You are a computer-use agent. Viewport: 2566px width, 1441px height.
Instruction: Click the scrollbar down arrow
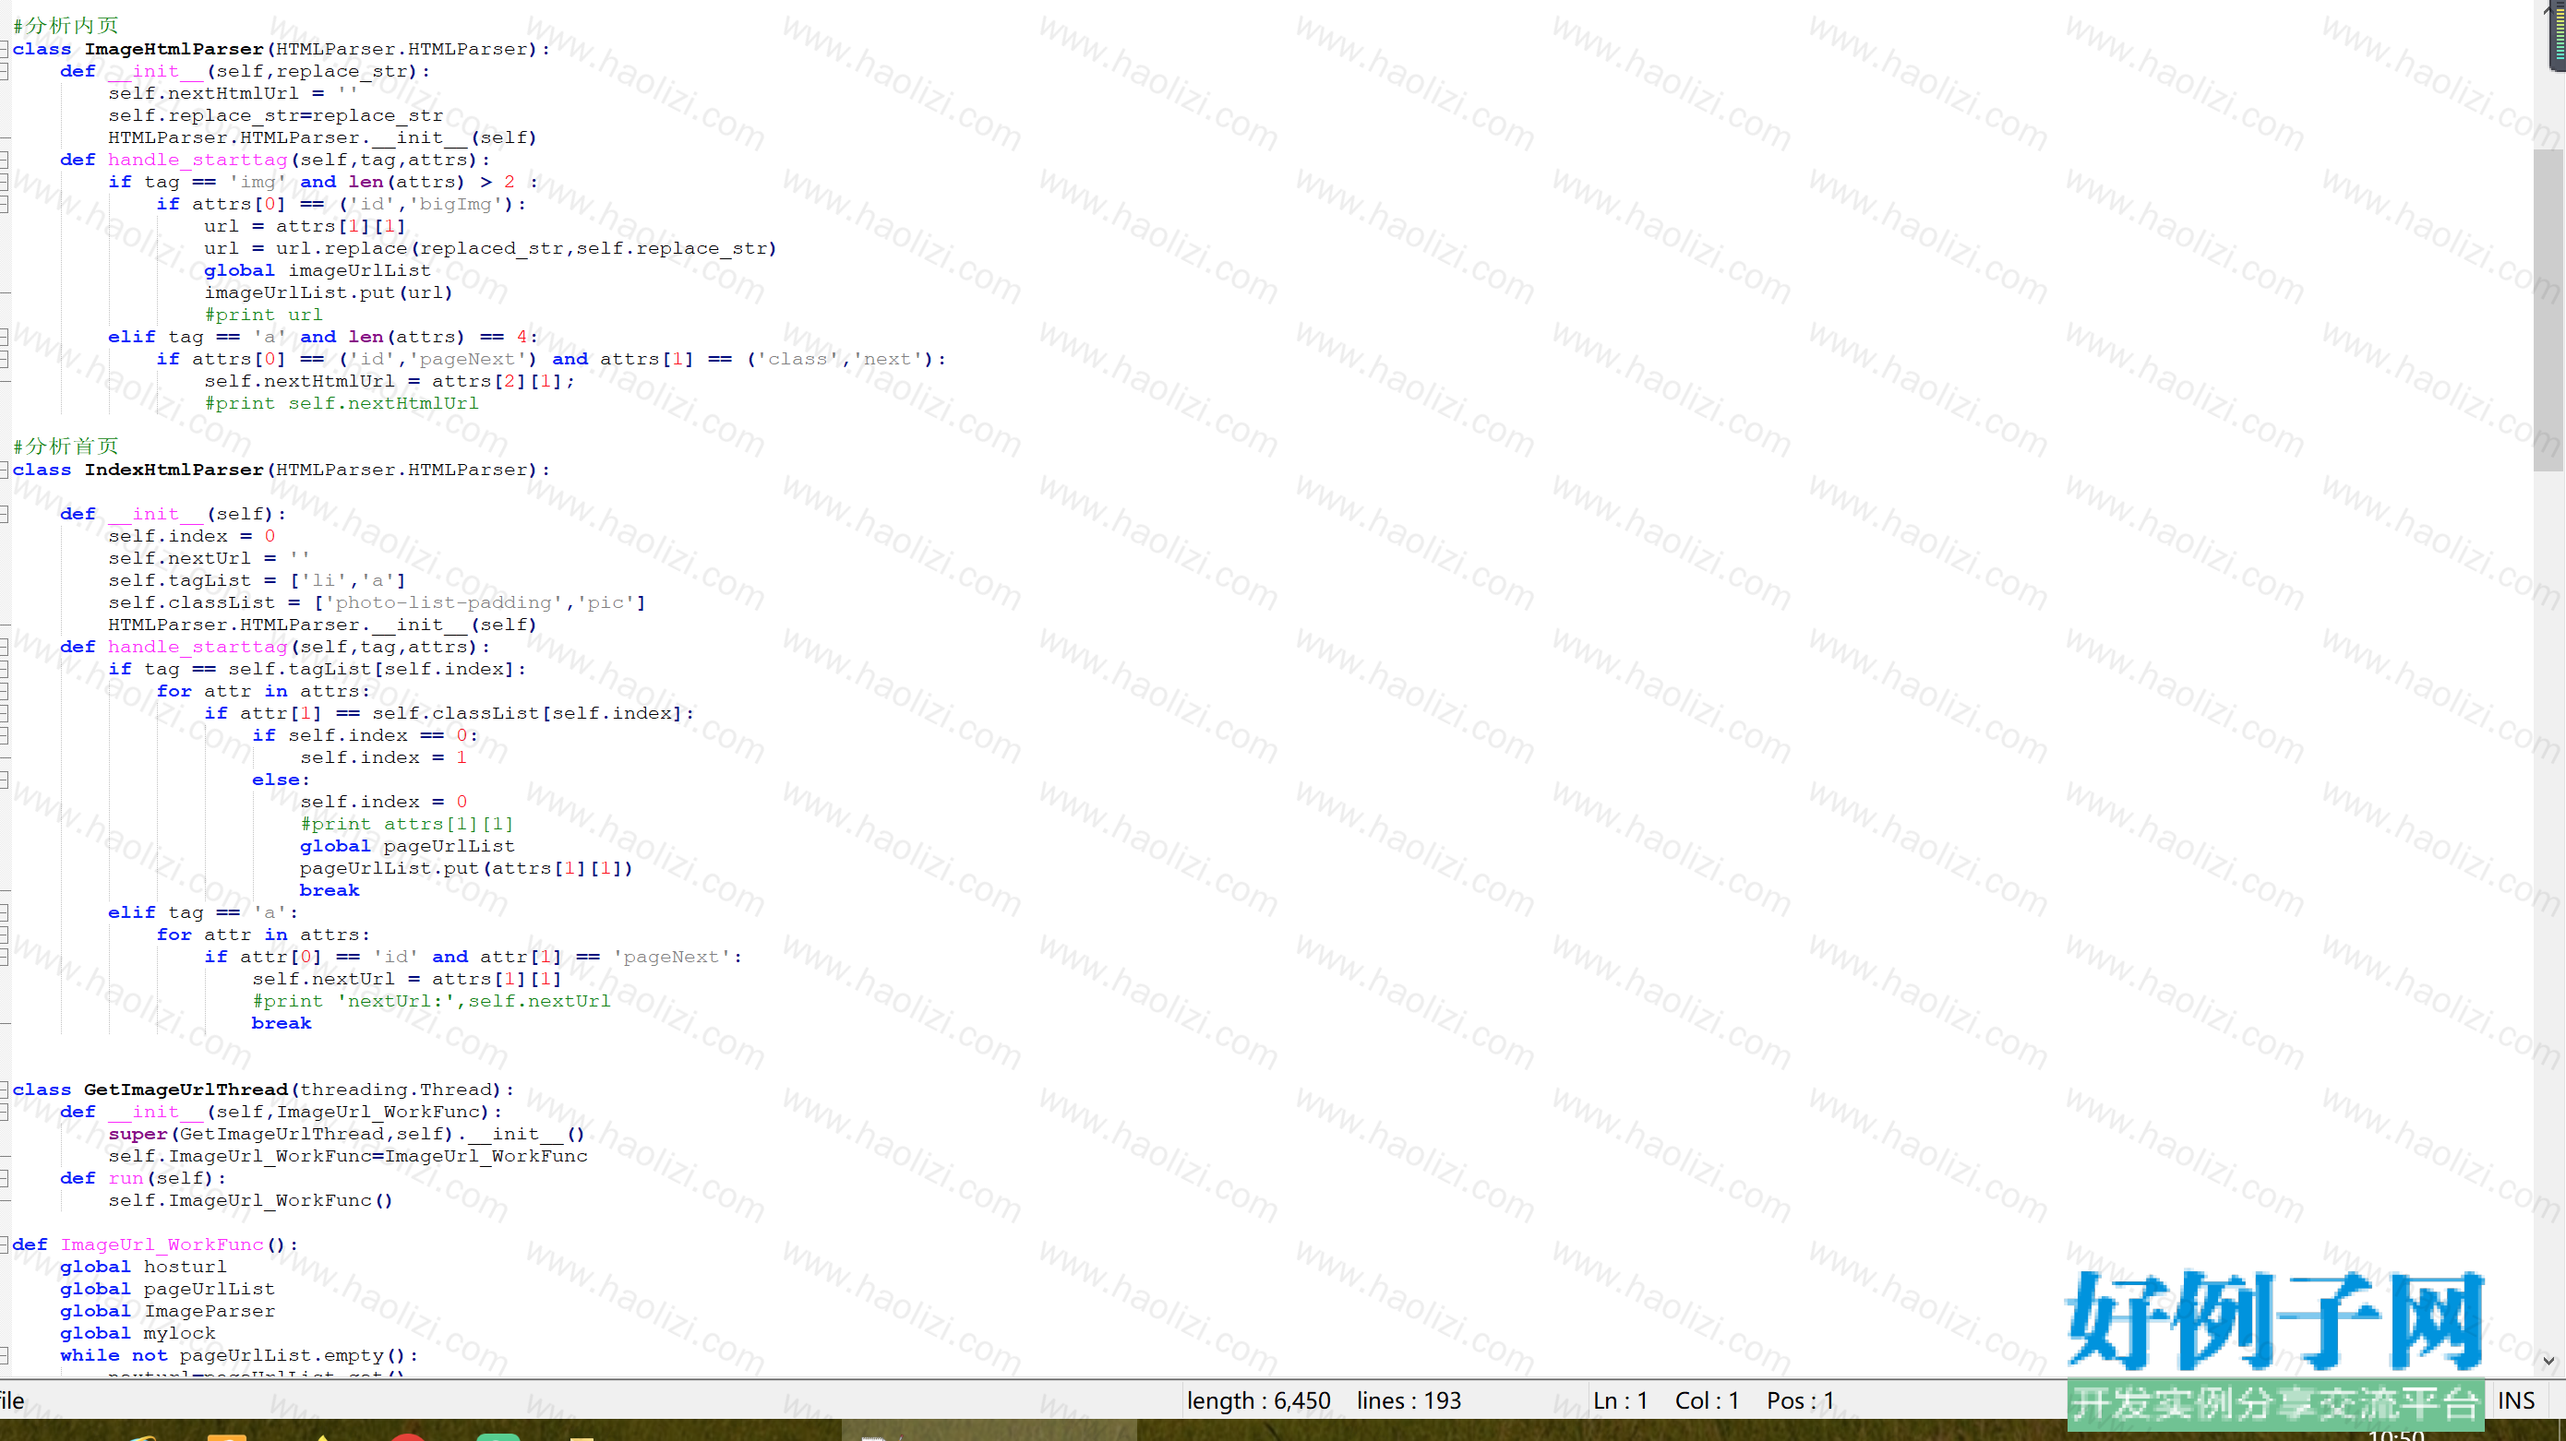pyautogui.click(x=2548, y=1361)
